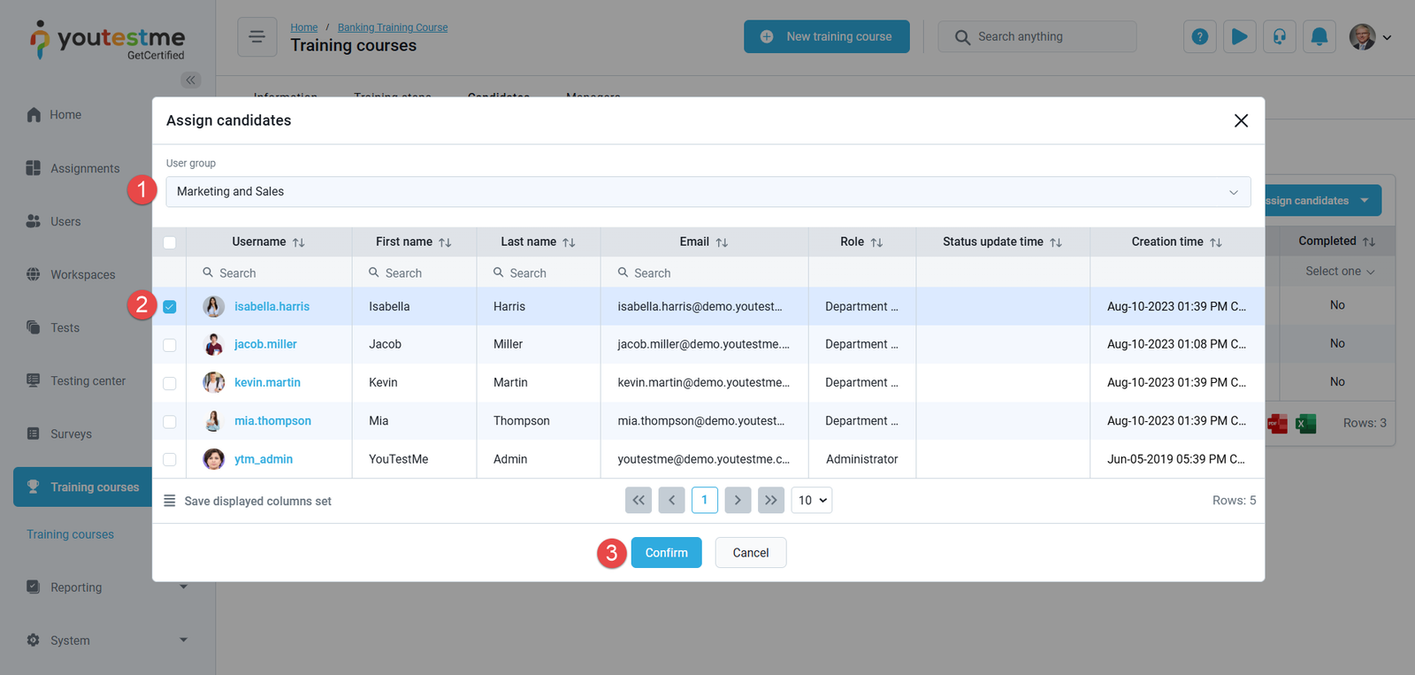Close the Assign candidates dialog

click(x=1241, y=121)
